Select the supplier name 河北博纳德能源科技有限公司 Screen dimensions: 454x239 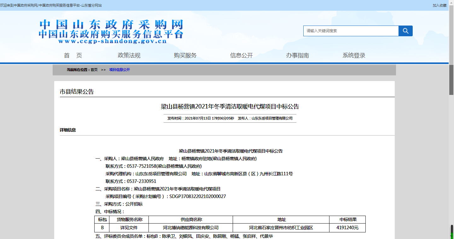point(191,227)
